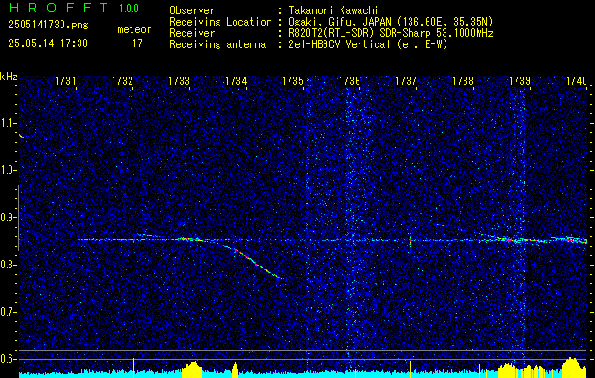The height and width of the screenshot is (378, 595).
Task: Click the 'Receiver' field label
Action: (192, 33)
